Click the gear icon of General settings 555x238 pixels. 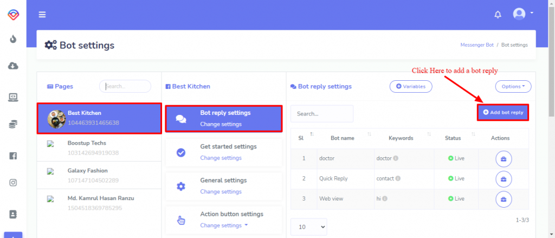point(181,186)
